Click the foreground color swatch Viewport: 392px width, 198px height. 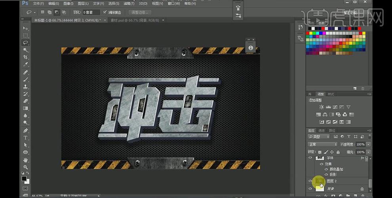24,178
